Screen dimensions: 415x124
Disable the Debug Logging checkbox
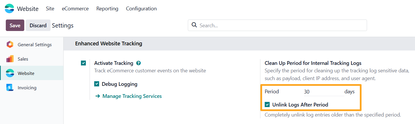[x=97, y=84]
